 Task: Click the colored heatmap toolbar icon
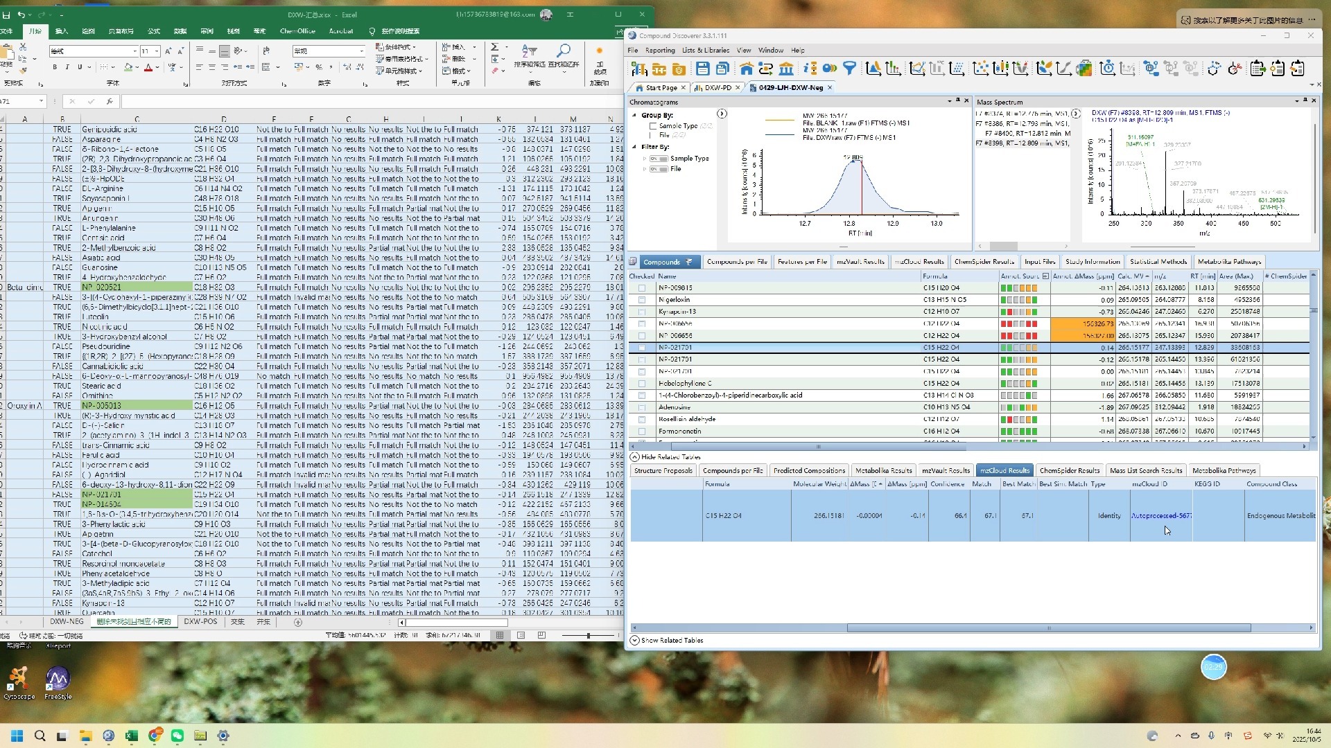click(x=1085, y=69)
